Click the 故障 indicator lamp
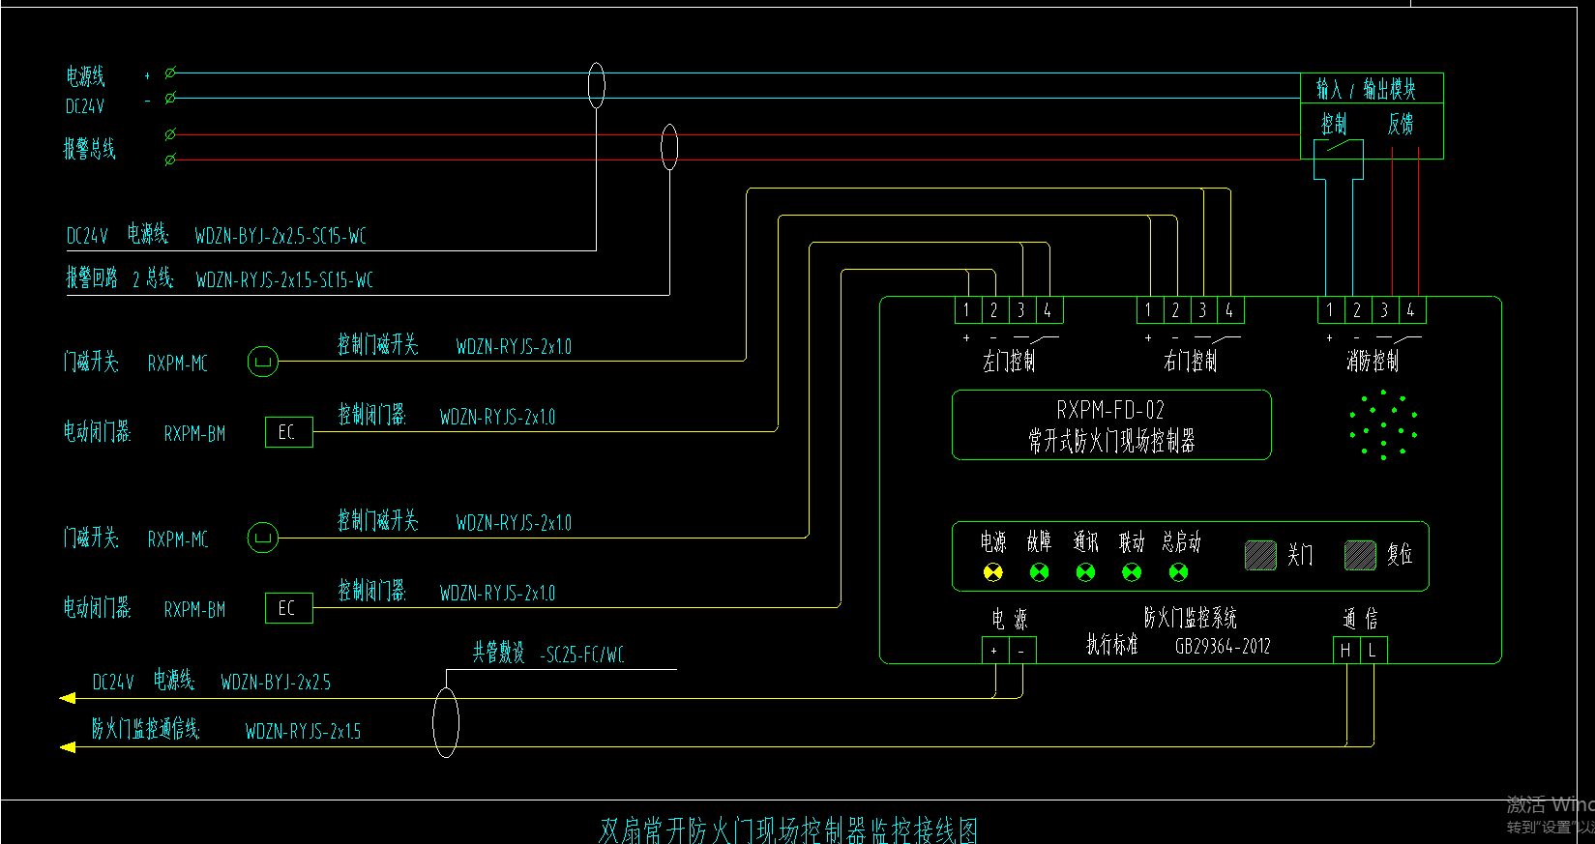Image resolution: width=1595 pixels, height=844 pixels. [x=1040, y=572]
